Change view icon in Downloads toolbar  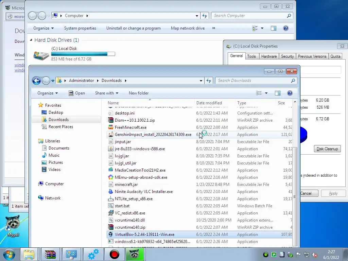[259, 93]
